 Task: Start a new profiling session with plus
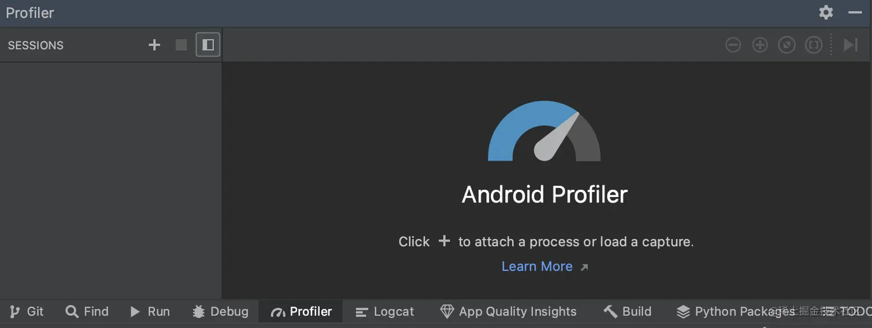(x=154, y=45)
